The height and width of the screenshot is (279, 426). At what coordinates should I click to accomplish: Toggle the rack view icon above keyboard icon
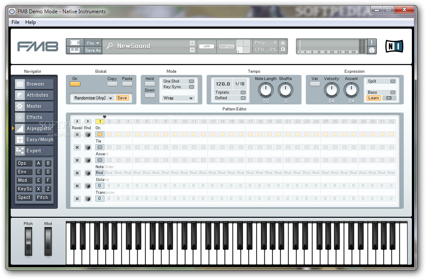tap(75, 43)
